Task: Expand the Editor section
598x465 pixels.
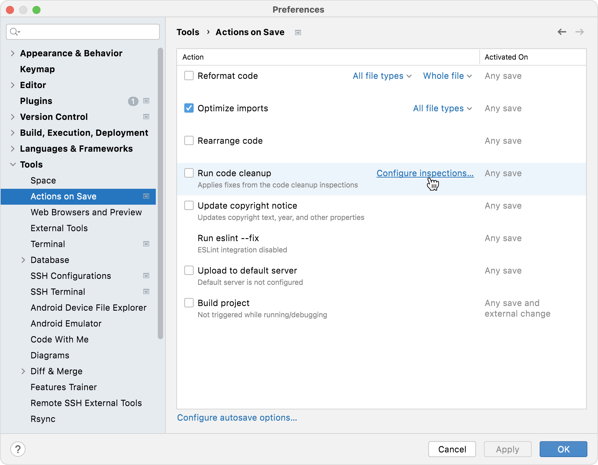Action: tap(13, 85)
